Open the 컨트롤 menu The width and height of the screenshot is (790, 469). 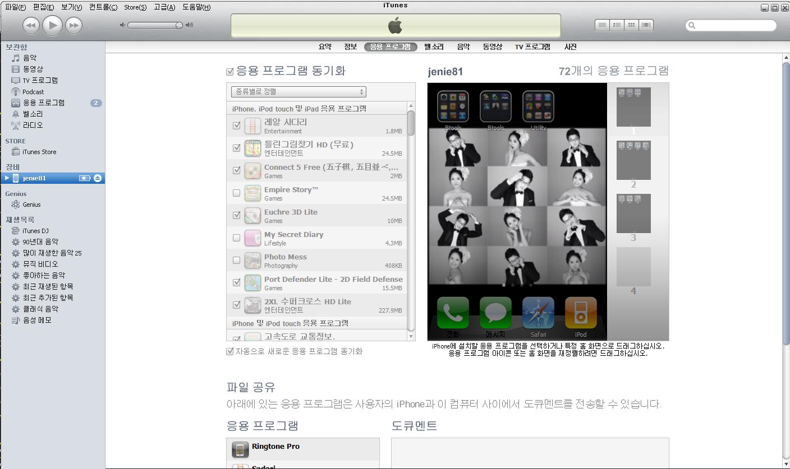(103, 7)
